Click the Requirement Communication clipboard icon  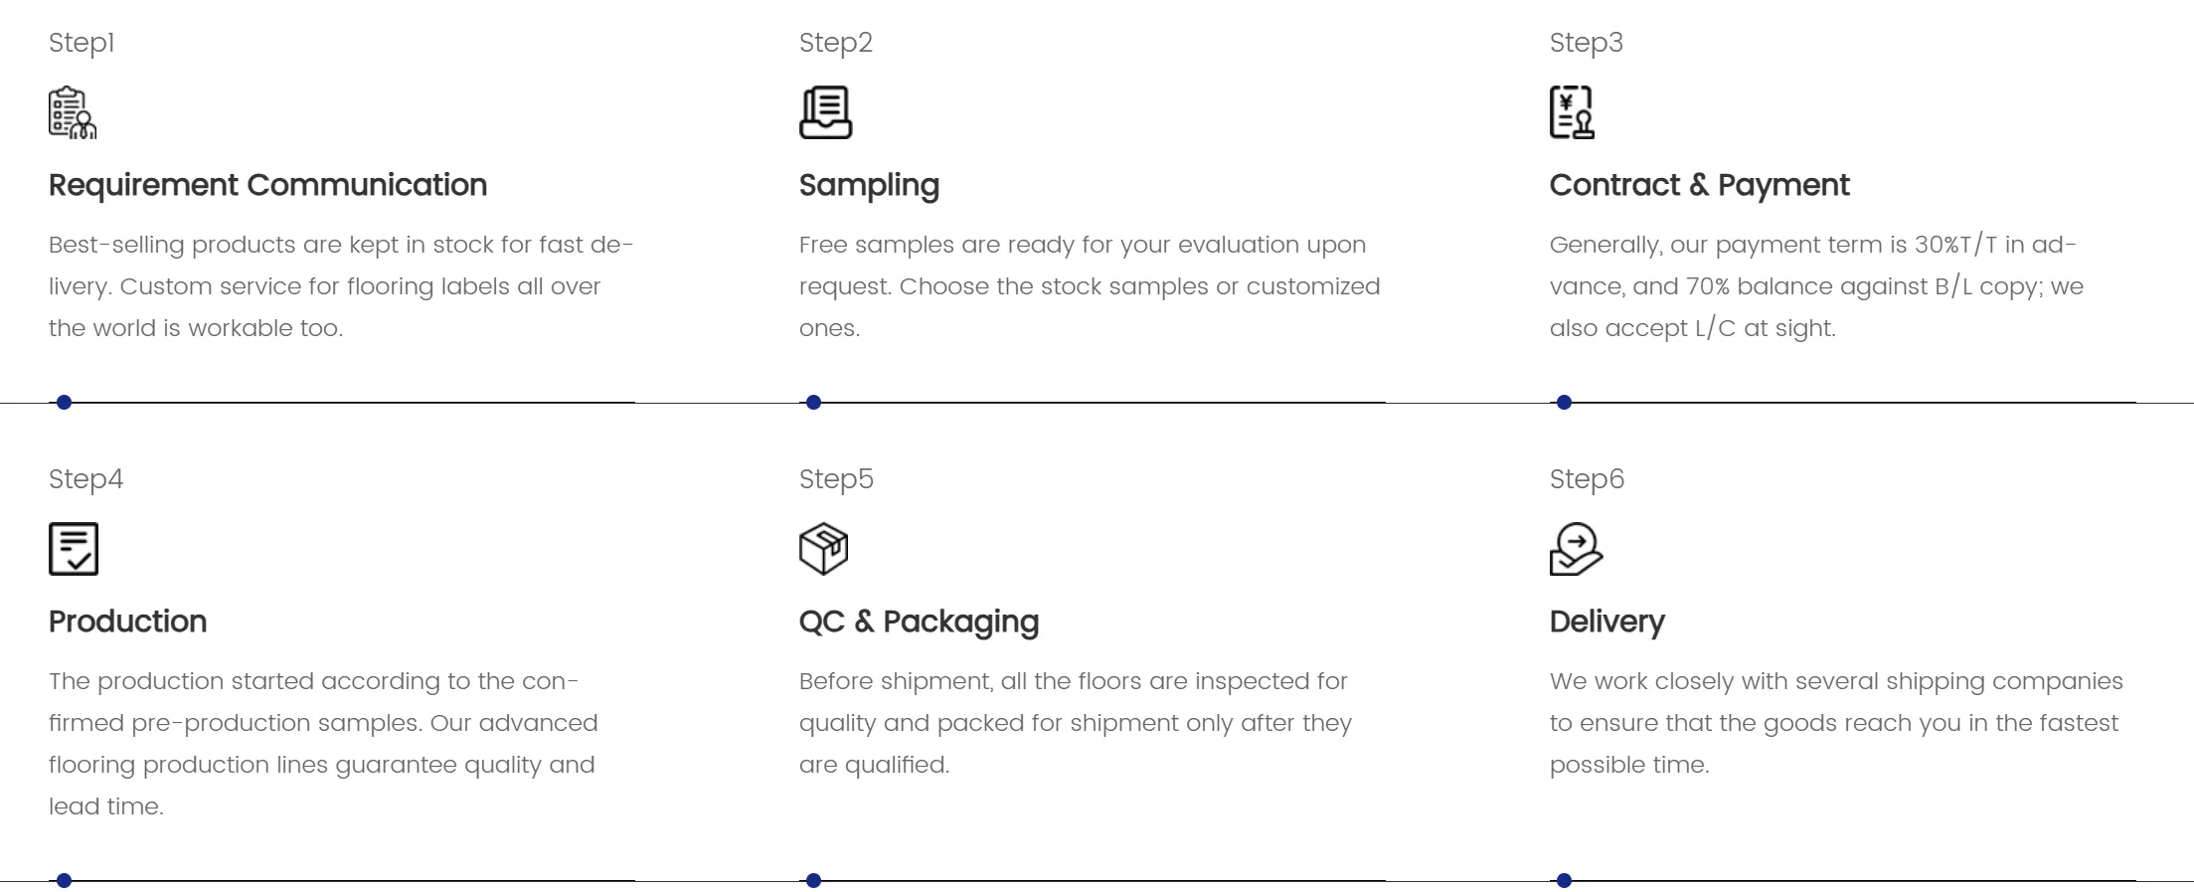[73, 112]
